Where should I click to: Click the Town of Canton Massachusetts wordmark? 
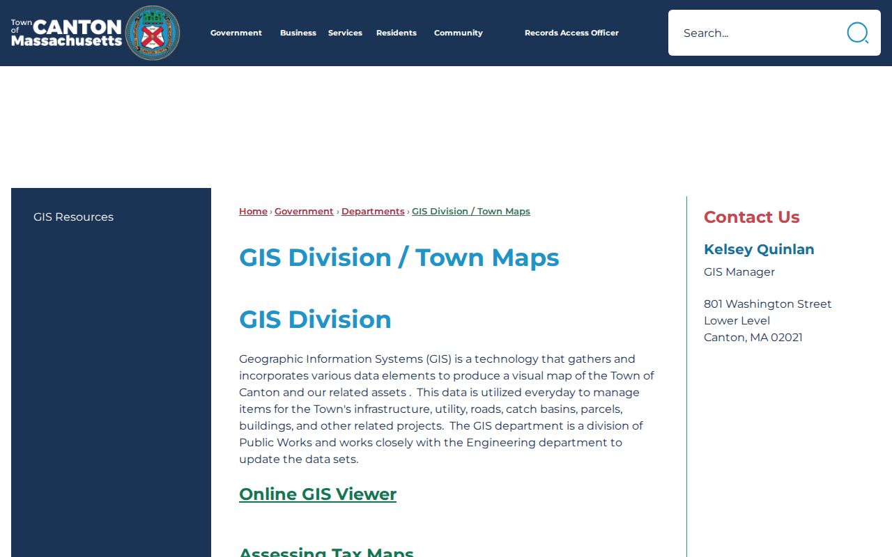(67, 33)
